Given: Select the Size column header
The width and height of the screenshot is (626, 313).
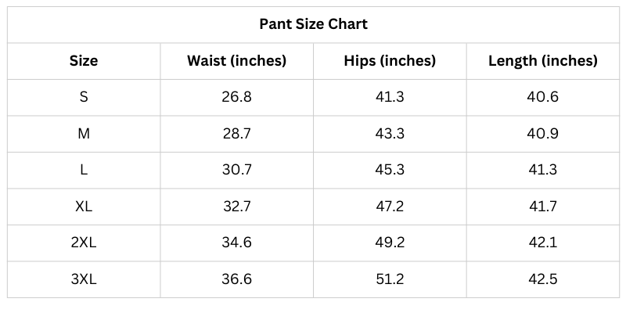Looking at the screenshot, I should pyautogui.click(x=84, y=61).
